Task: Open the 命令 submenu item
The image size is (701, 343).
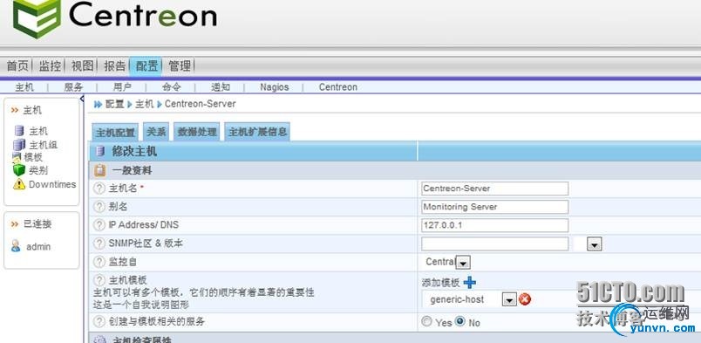Action: click(x=171, y=87)
